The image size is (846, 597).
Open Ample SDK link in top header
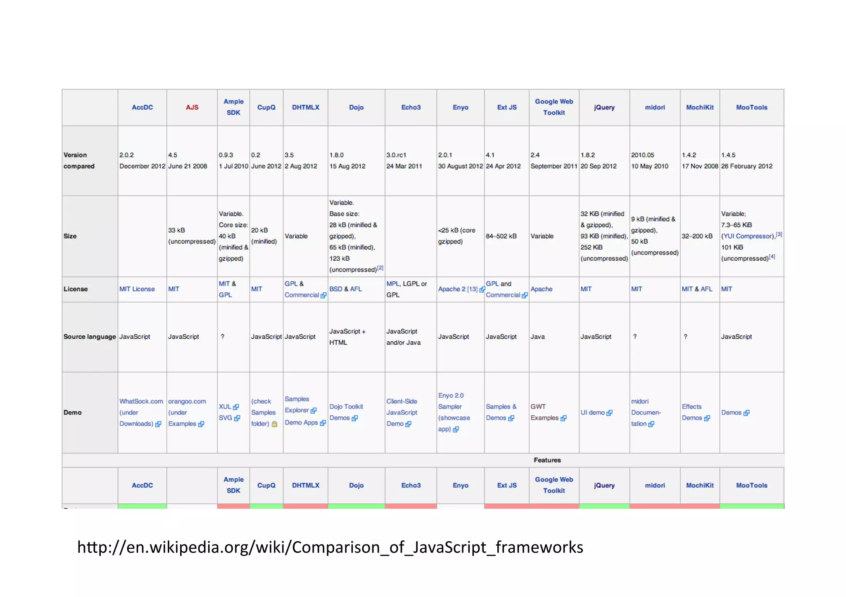pos(233,107)
